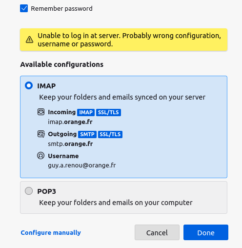Click the Username person icon
Screen dimensions: 242x248
click(40, 156)
